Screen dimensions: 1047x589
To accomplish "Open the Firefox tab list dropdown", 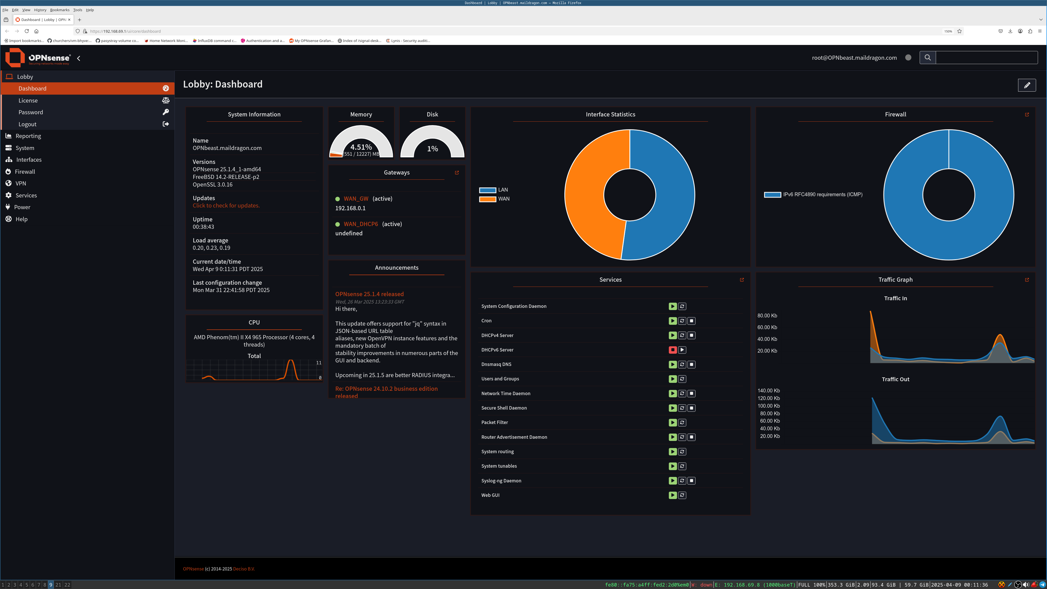I will click(x=1040, y=20).
